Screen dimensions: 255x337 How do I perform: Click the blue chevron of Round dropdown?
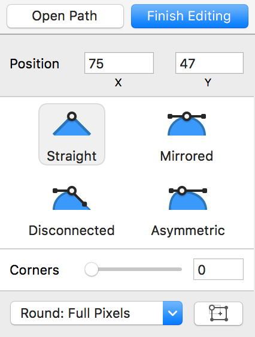tap(172, 313)
